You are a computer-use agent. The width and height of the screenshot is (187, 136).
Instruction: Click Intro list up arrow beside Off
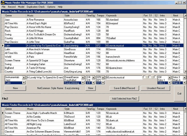click(170, 78)
